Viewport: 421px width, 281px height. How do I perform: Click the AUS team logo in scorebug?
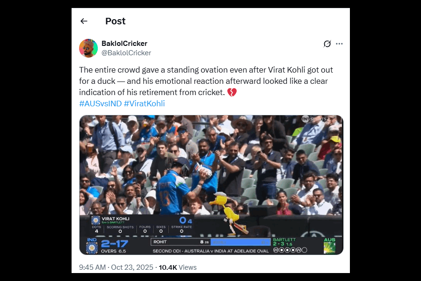(x=329, y=246)
